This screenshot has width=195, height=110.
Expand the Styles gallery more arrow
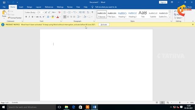click(x=170, y=17)
